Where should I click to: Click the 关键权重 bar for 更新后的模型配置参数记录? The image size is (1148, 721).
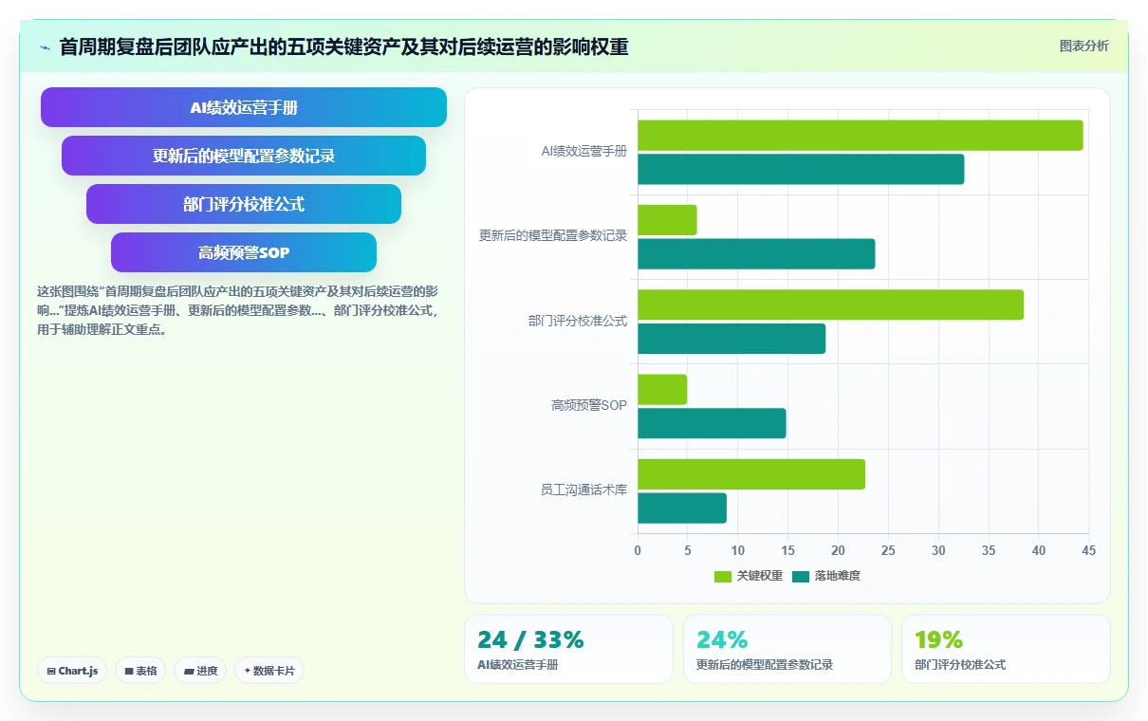coord(667,220)
